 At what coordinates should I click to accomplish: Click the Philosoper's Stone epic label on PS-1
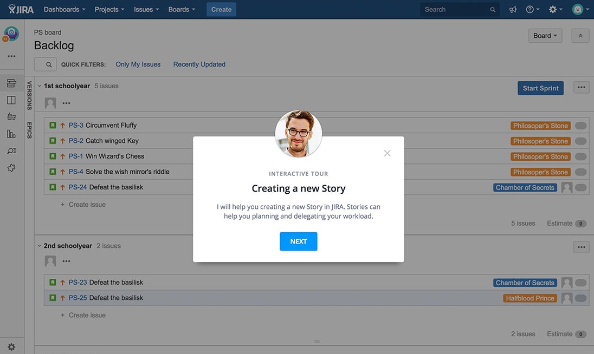pos(540,156)
